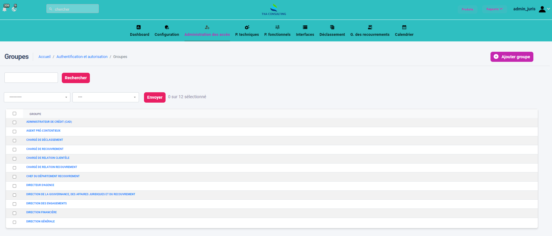Click the admin_juris user avatar icon
This screenshot has width=552, height=236.
(542, 9)
